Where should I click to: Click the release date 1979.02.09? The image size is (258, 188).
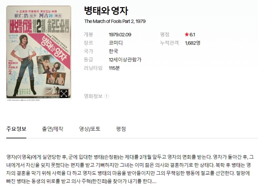120,35
